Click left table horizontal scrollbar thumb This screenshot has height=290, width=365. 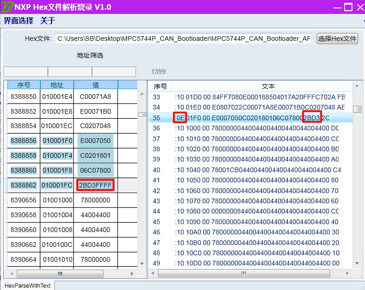click(60, 274)
